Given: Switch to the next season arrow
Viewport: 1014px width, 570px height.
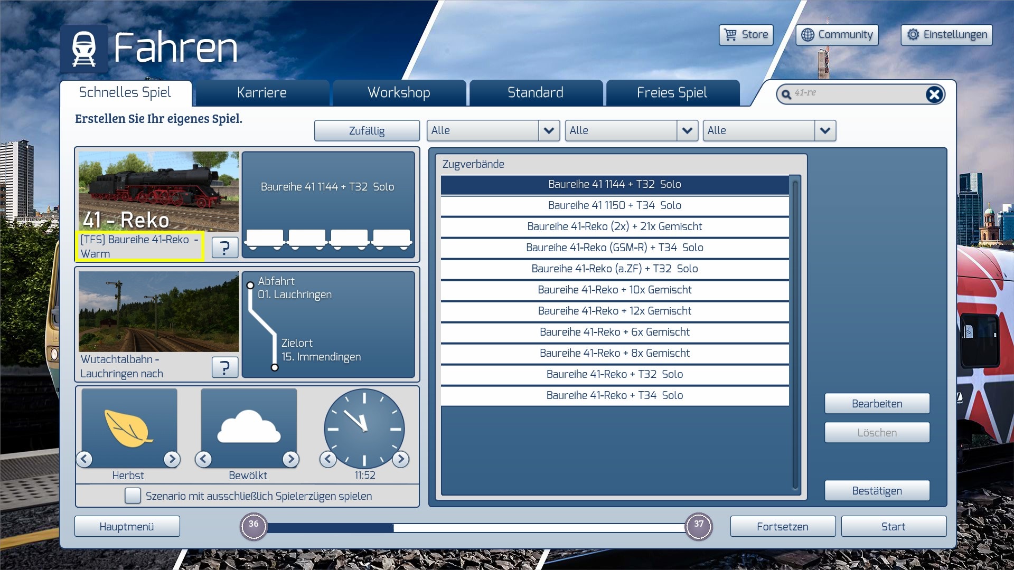Looking at the screenshot, I should pos(172,459).
